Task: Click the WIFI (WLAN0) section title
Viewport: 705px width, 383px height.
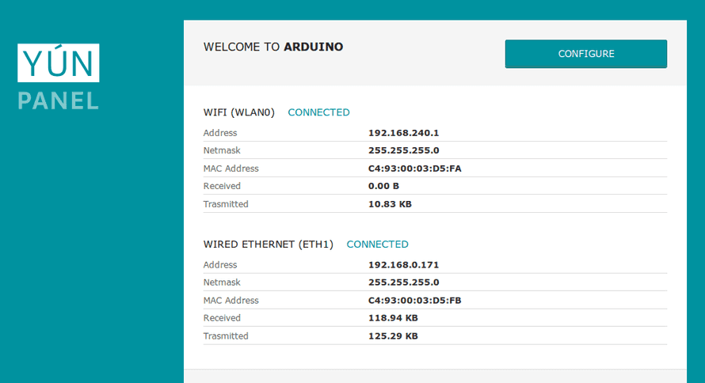Action: (238, 112)
